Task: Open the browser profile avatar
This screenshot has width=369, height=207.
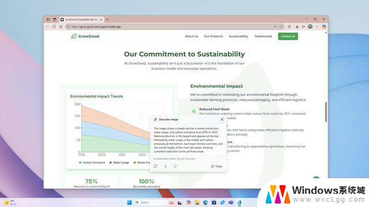Action: 310,27
